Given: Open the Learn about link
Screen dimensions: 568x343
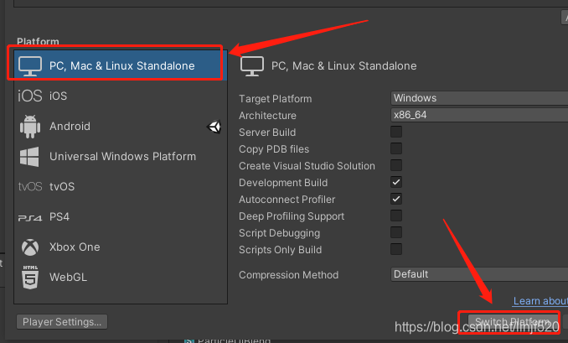Looking at the screenshot, I should 540,301.
